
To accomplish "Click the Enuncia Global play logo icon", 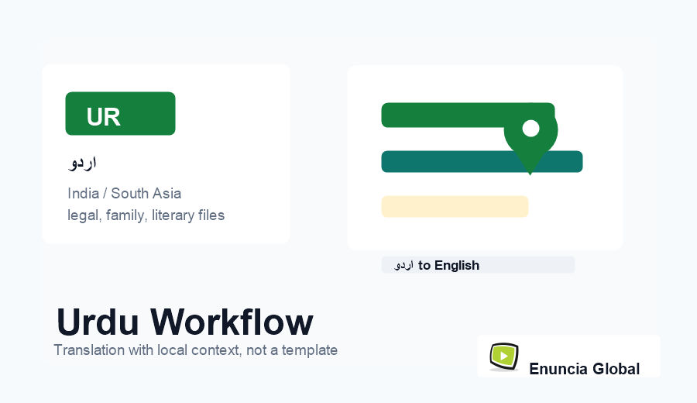I will pos(504,356).
